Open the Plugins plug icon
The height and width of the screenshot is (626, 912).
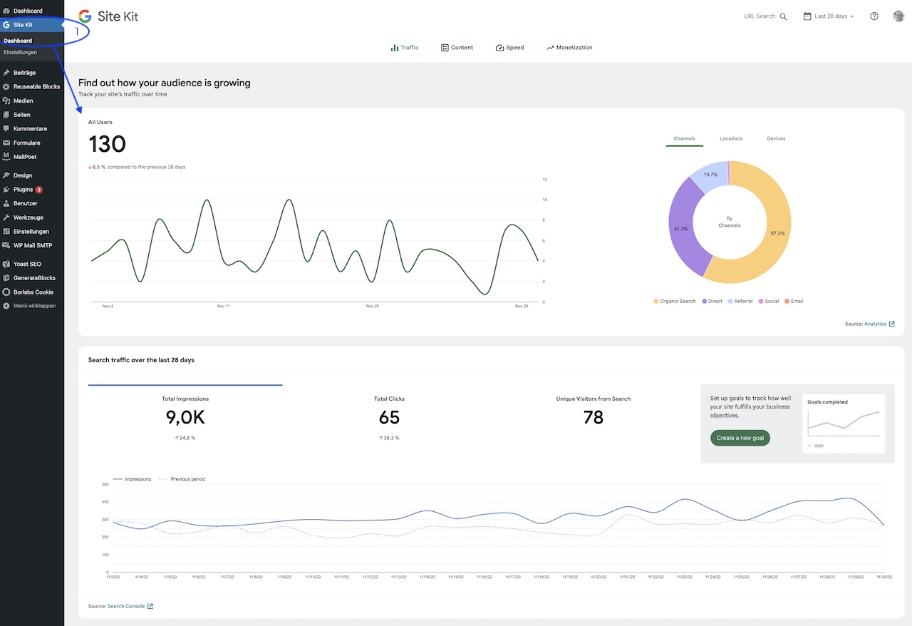point(6,190)
